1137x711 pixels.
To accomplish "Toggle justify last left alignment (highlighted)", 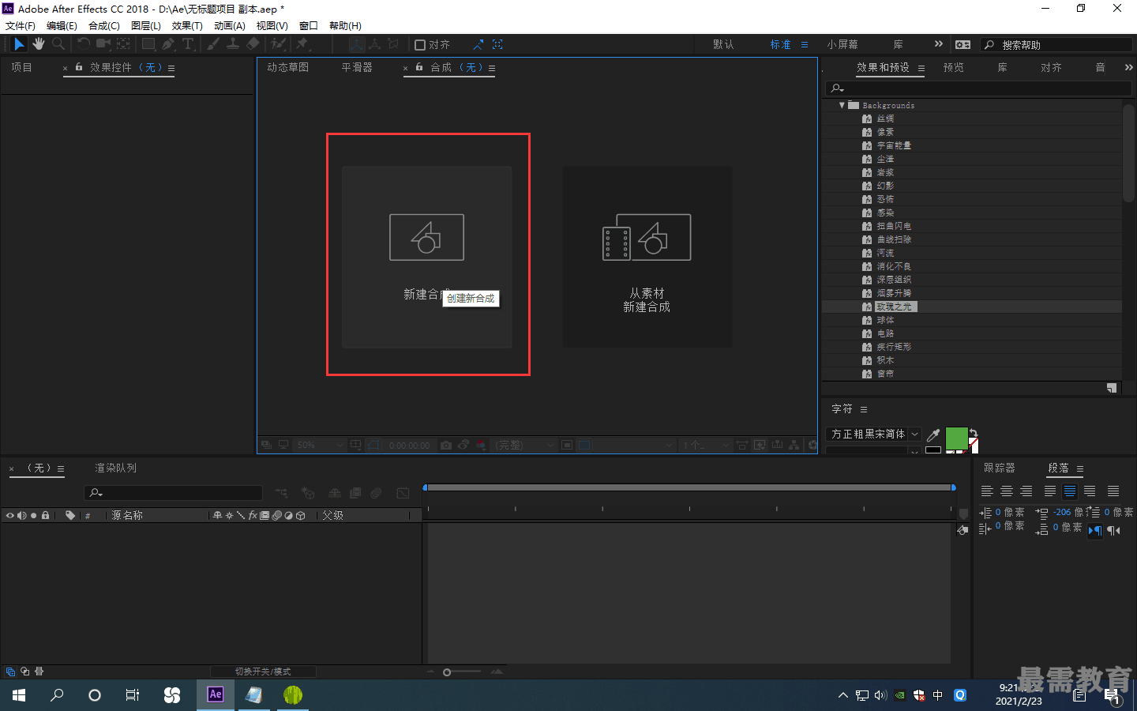I will pyautogui.click(x=1070, y=491).
